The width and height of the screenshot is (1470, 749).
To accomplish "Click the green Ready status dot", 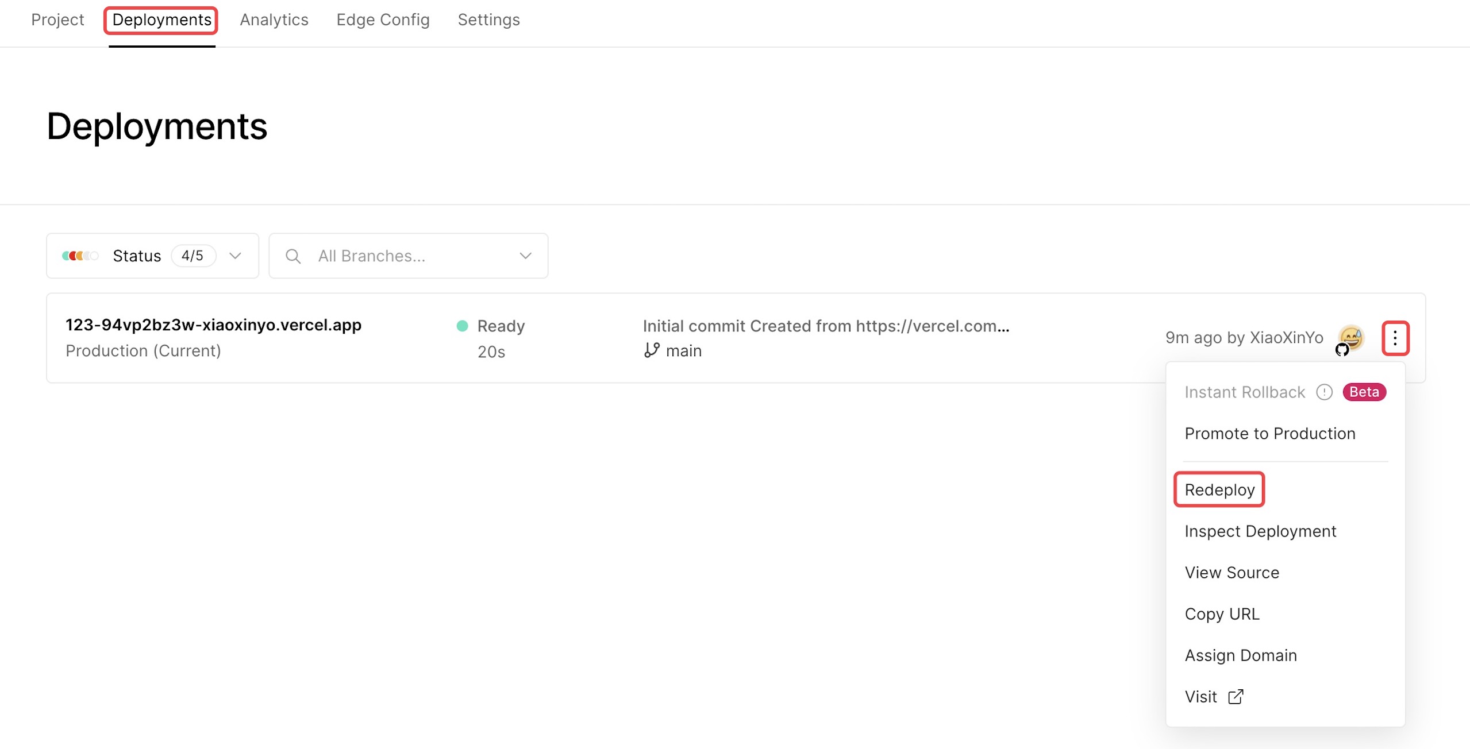I will tap(462, 326).
